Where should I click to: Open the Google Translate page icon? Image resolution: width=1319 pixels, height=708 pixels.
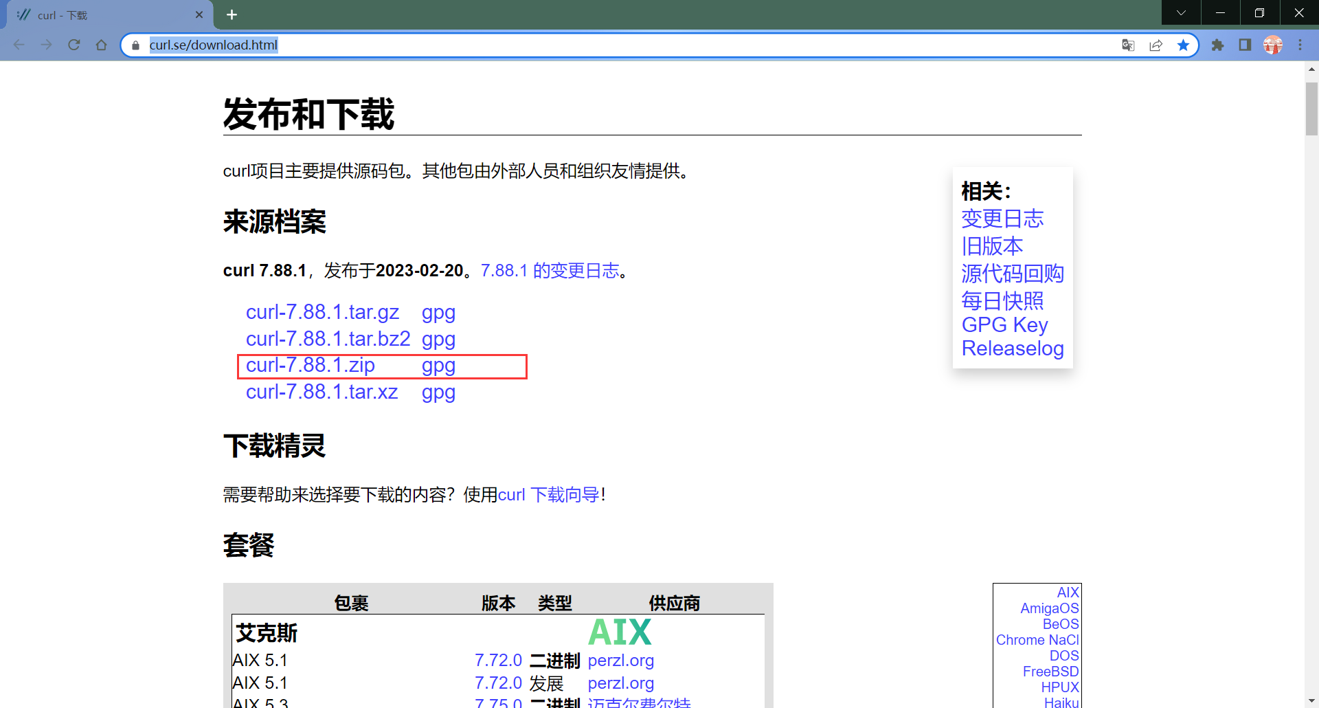(x=1128, y=45)
